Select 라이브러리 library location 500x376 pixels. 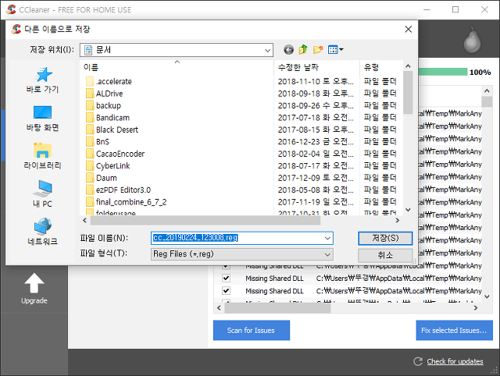click(43, 156)
